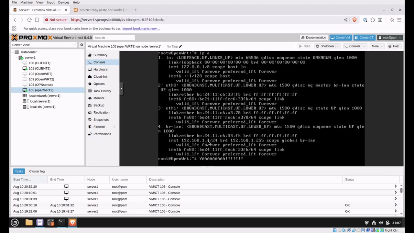Select localnetwork (server1) in the tree
This screenshot has width=414, height=233.
click(x=44, y=96)
